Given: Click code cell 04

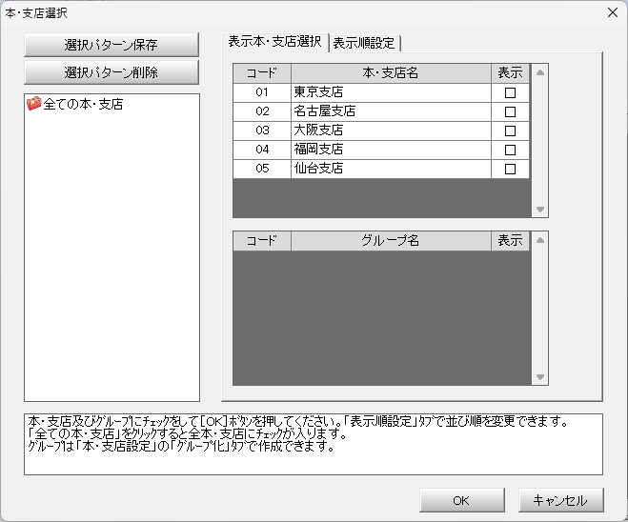Looking at the screenshot, I should 262,150.
